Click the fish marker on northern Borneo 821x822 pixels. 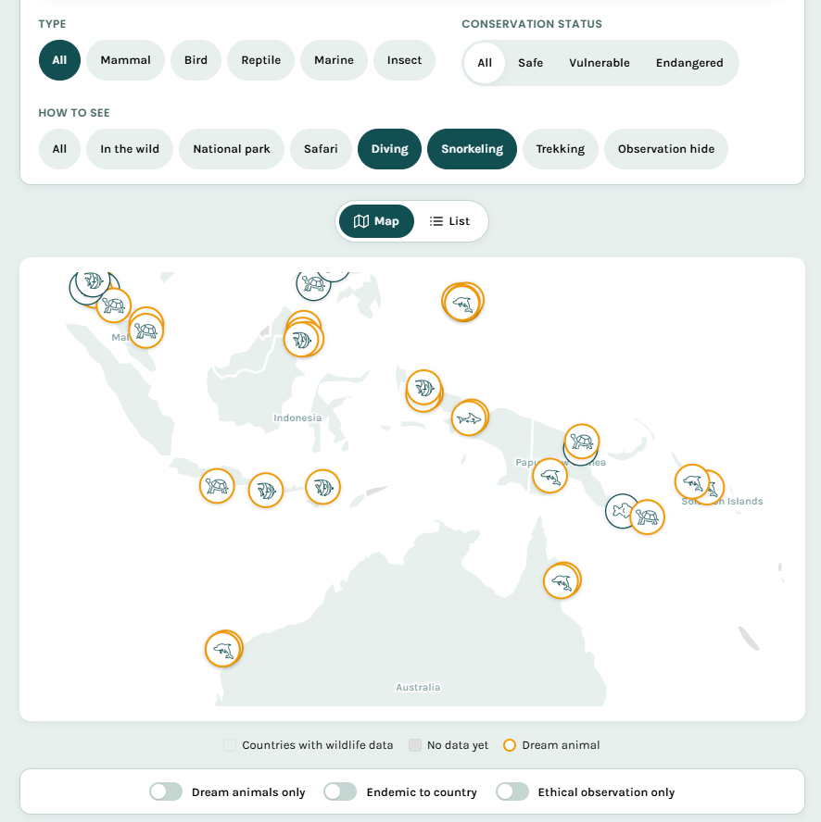click(301, 340)
